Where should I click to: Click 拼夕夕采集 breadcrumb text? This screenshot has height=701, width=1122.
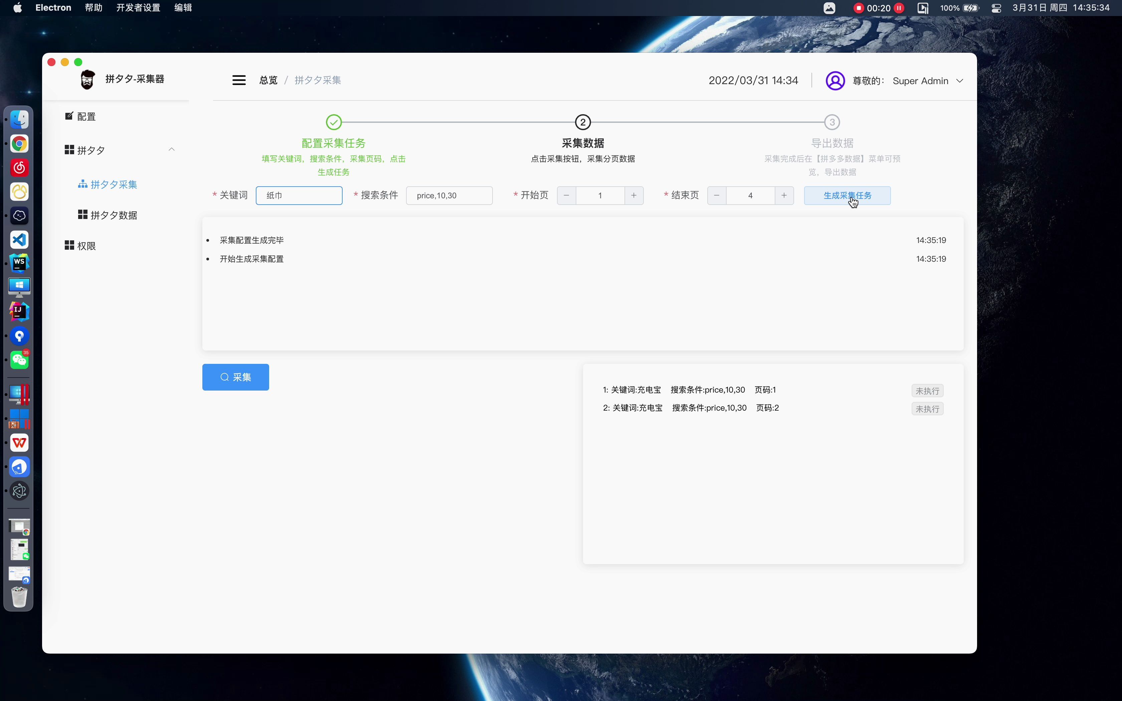(x=318, y=80)
